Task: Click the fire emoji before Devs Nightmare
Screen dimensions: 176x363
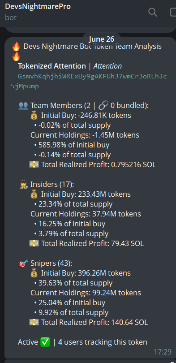Action: pyautogui.click(x=16, y=47)
